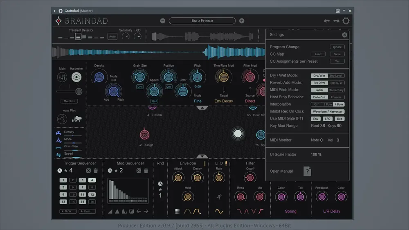Click the Auto Pilot Grain Size slider

[x=73, y=150]
